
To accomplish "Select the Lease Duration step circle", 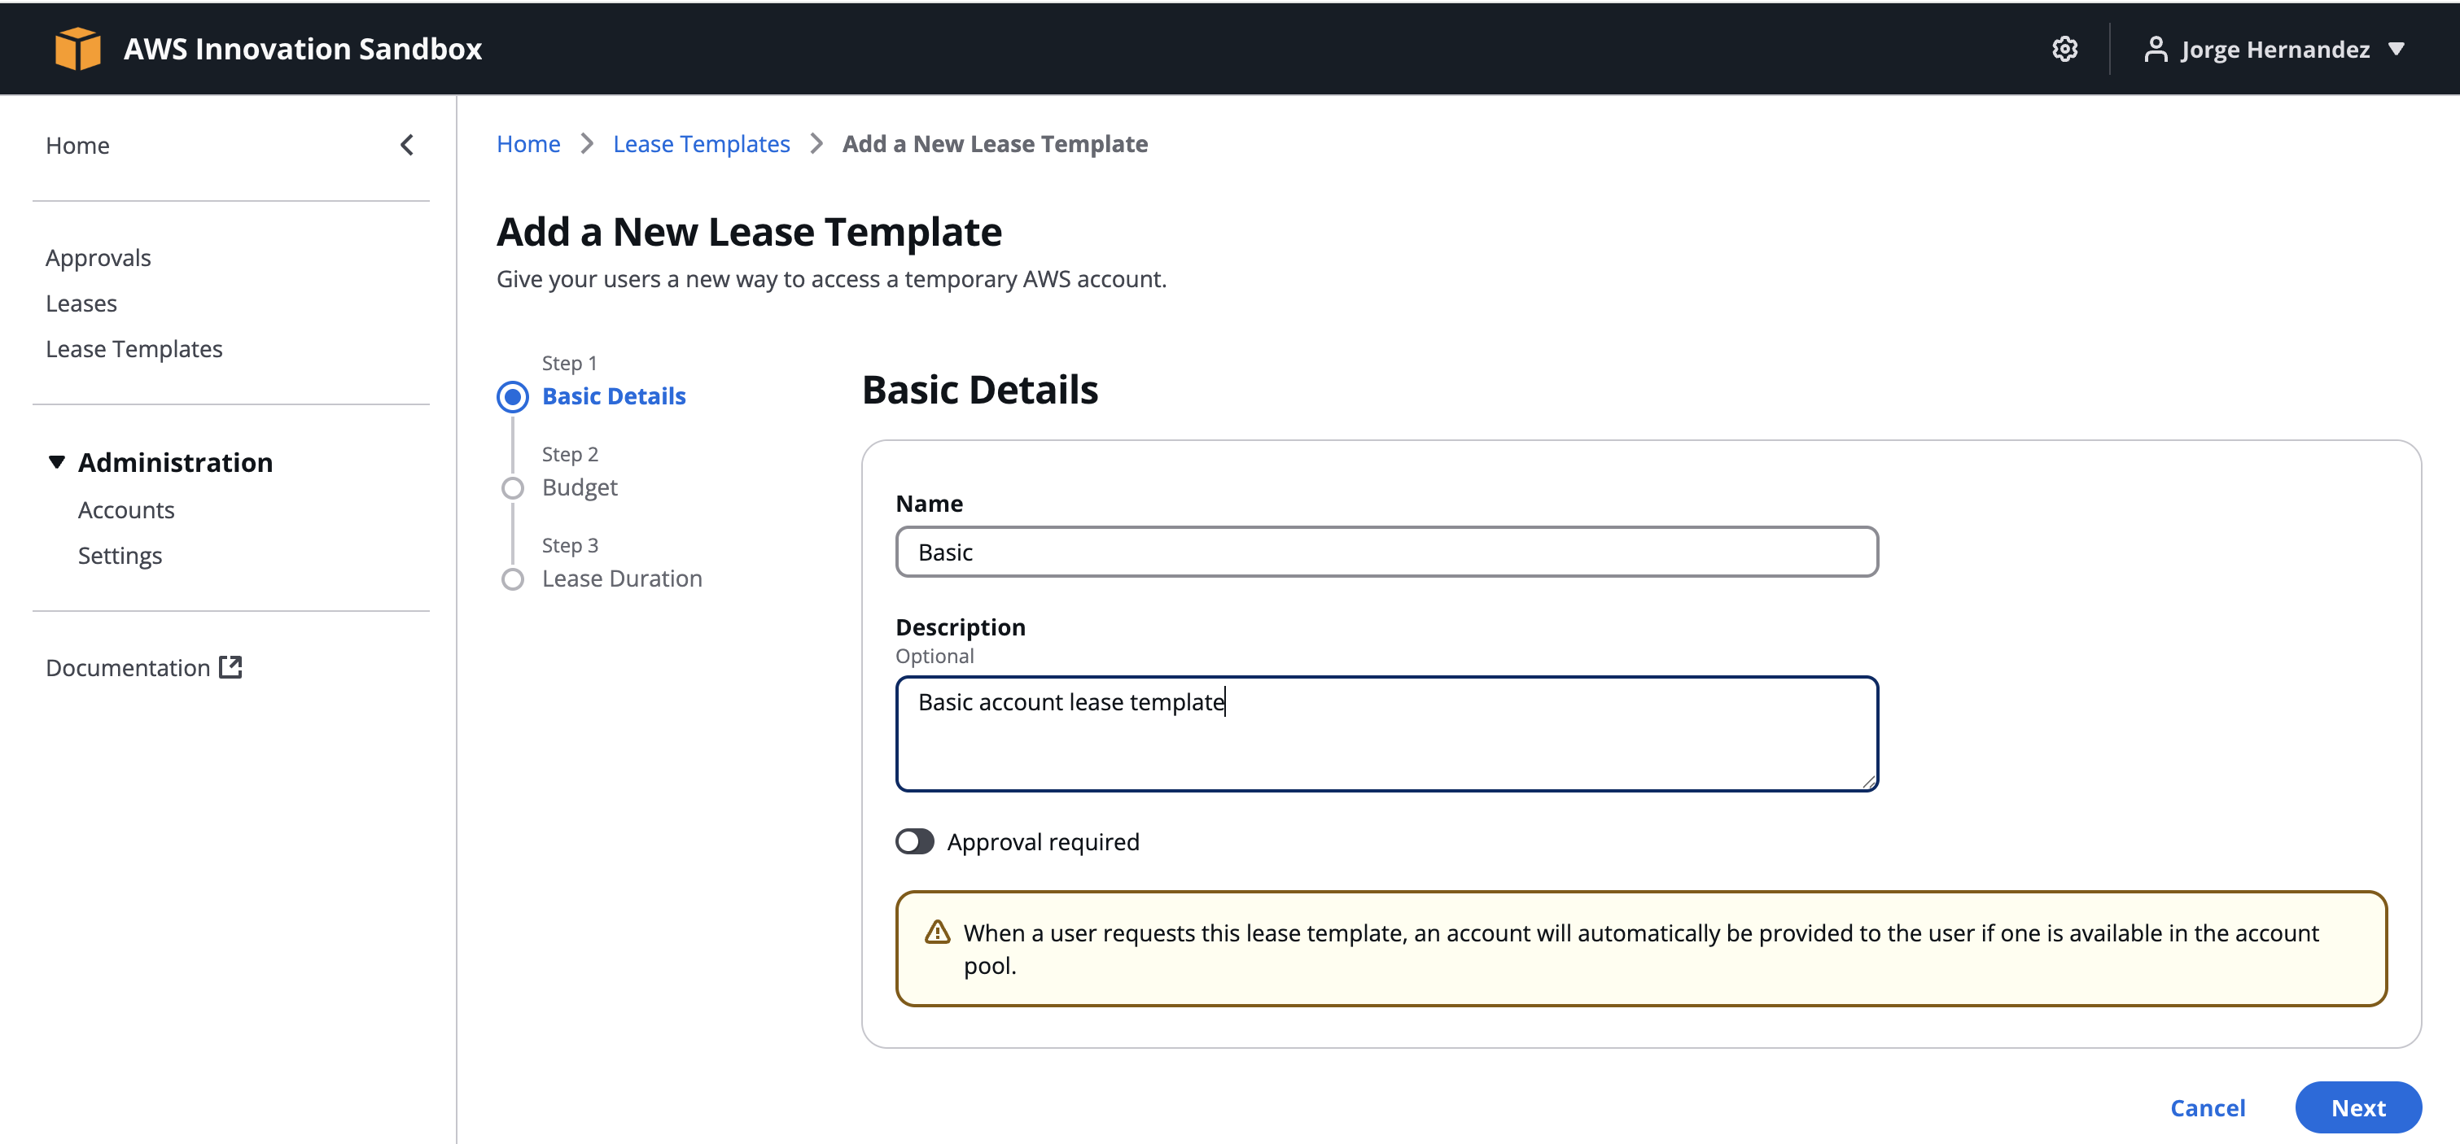I will (x=513, y=579).
